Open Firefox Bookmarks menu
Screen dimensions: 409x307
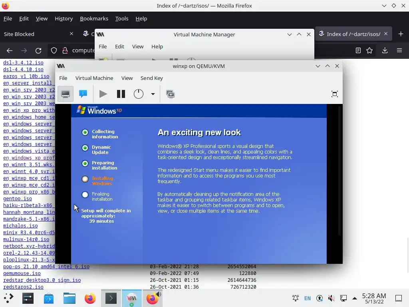94,18
